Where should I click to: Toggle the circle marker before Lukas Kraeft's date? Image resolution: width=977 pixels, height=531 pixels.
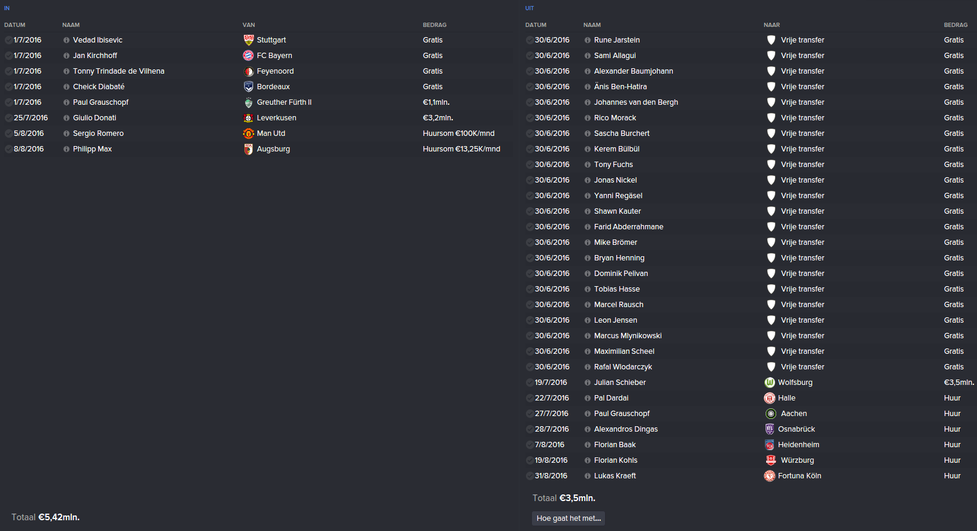tap(530, 476)
